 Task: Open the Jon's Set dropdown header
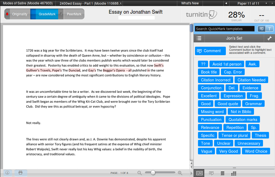pos(234,38)
